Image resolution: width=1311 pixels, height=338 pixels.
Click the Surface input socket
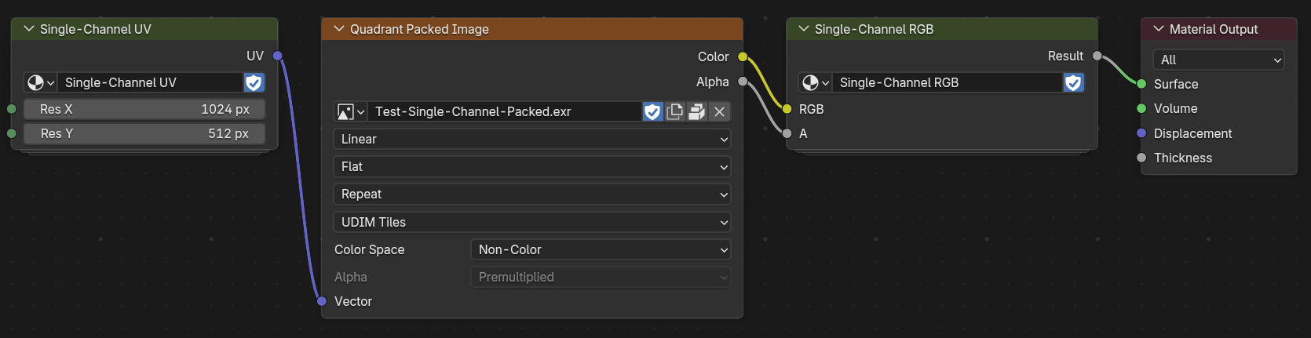click(x=1141, y=84)
